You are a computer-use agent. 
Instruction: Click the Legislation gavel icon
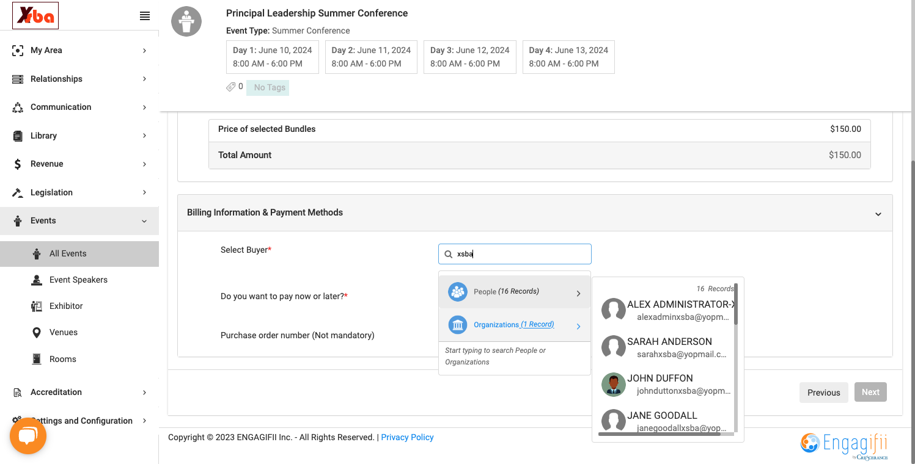coord(18,192)
